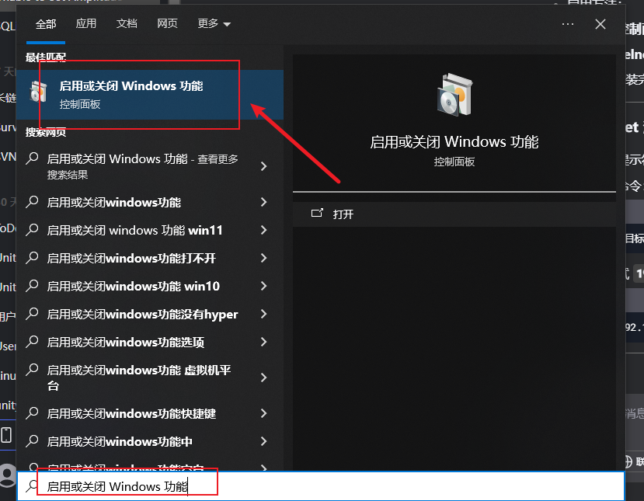Click 启用或关闭 Windows 功能 title in preview pane
The height and width of the screenshot is (501, 644).
(454, 142)
